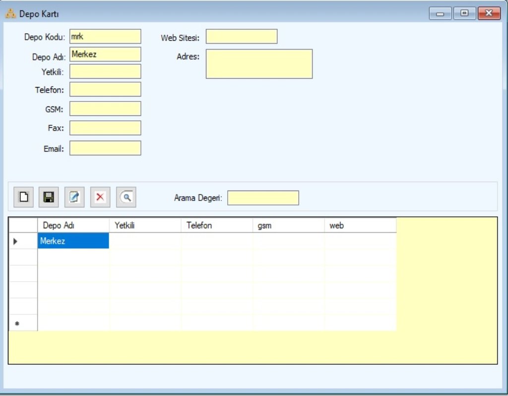This screenshot has width=508, height=396.
Task: Click the Telefon column header in grid
Action: point(217,225)
